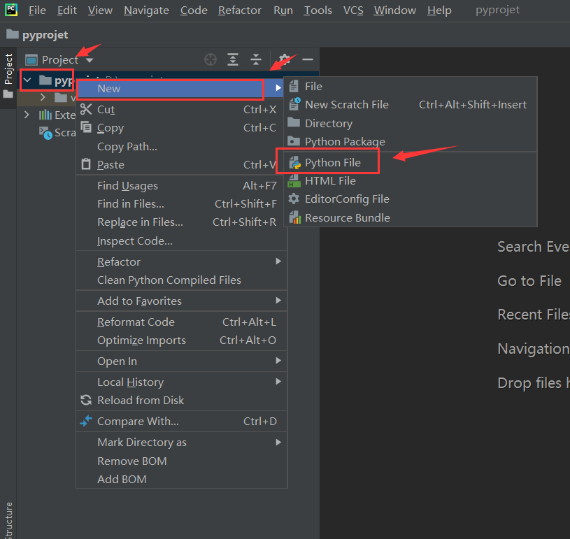
Task: Click the Directory folder icon in submenu
Action: click(x=294, y=122)
